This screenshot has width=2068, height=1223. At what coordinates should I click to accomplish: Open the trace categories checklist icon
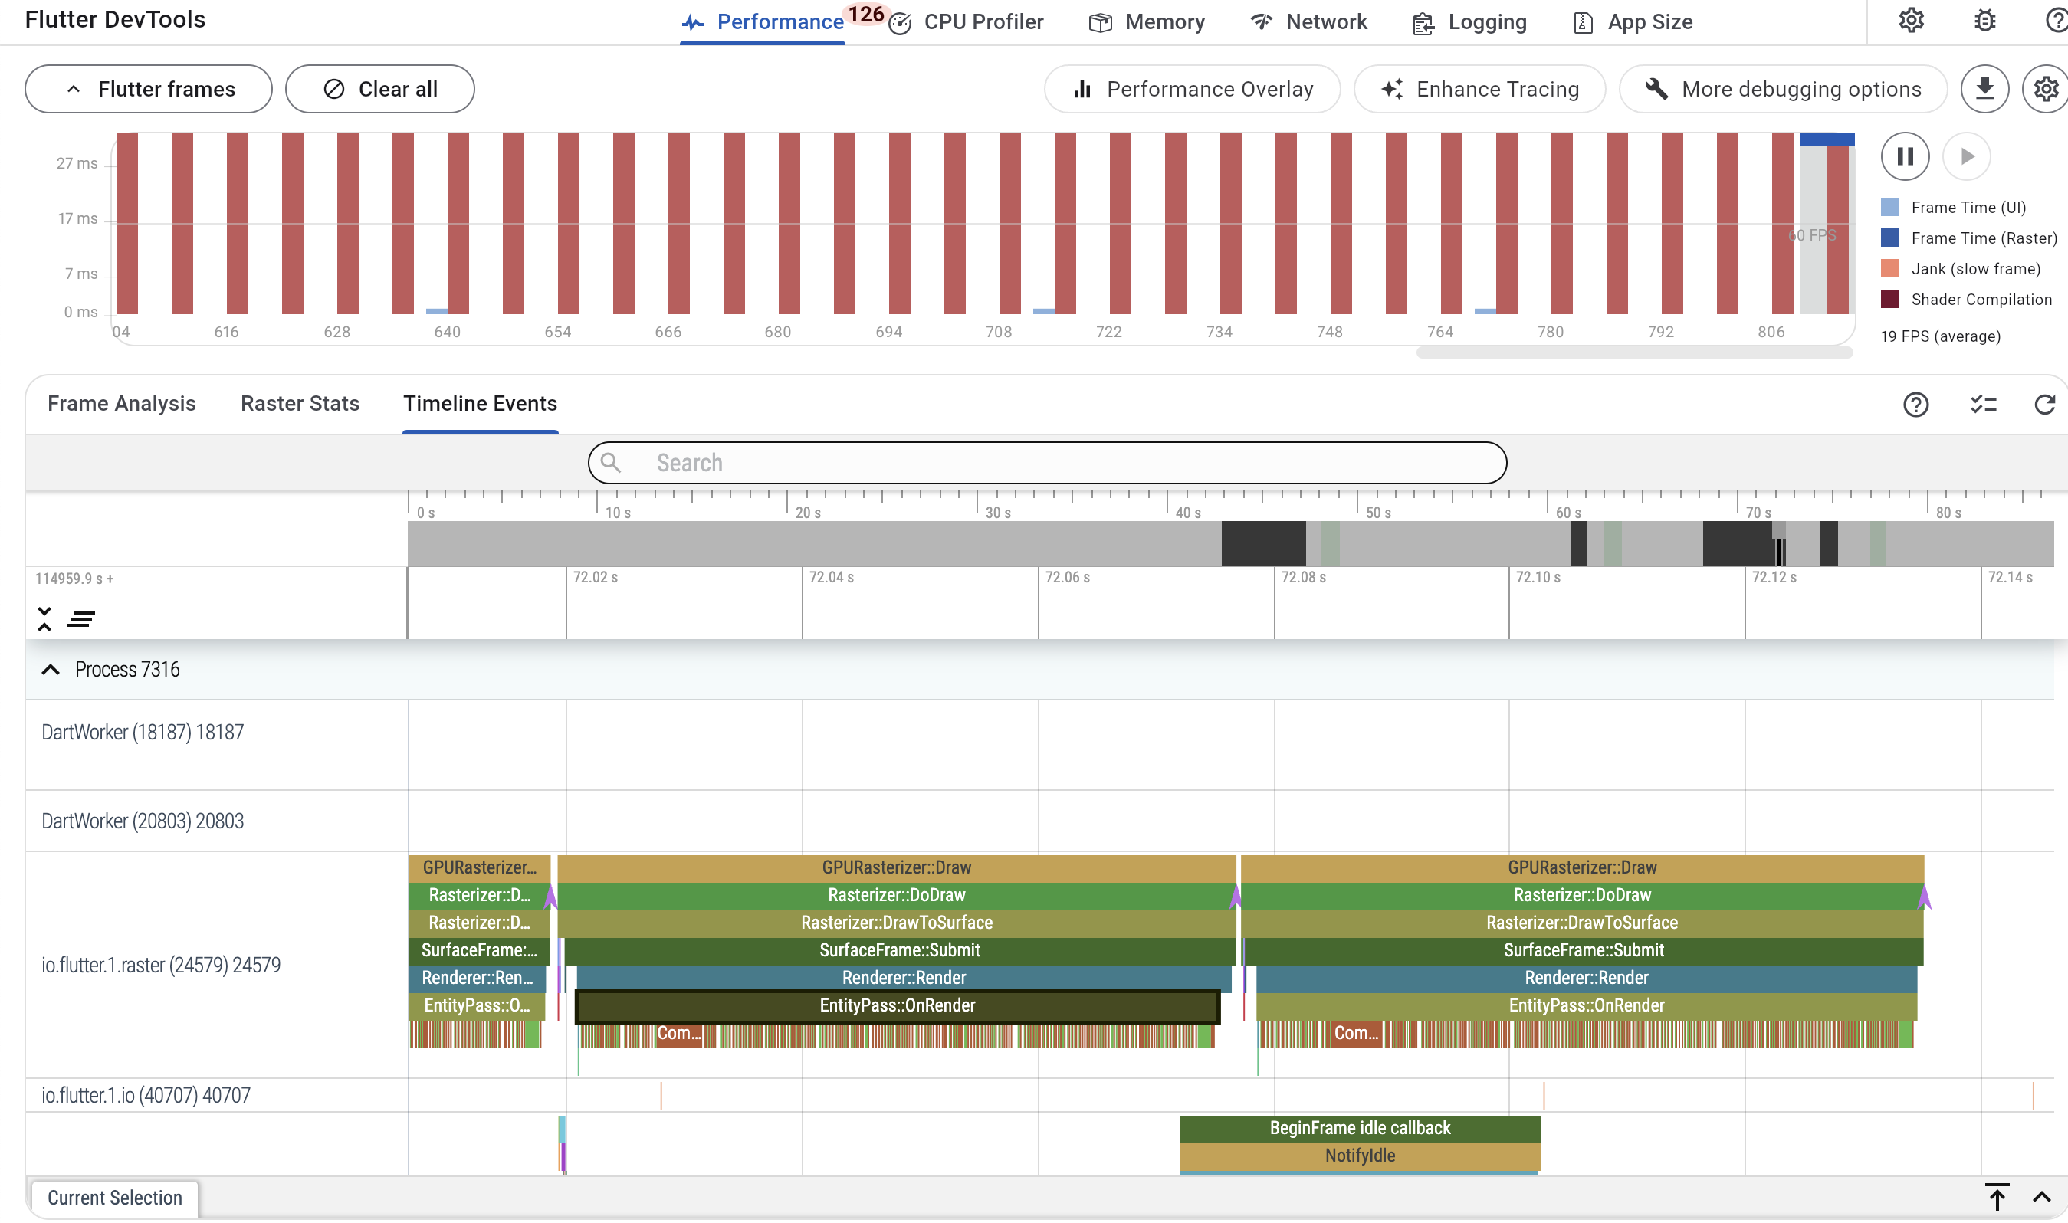(x=1983, y=405)
